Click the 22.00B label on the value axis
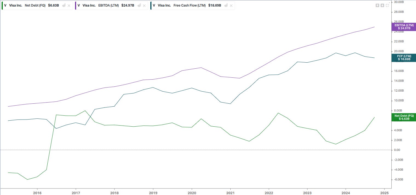 399,41
